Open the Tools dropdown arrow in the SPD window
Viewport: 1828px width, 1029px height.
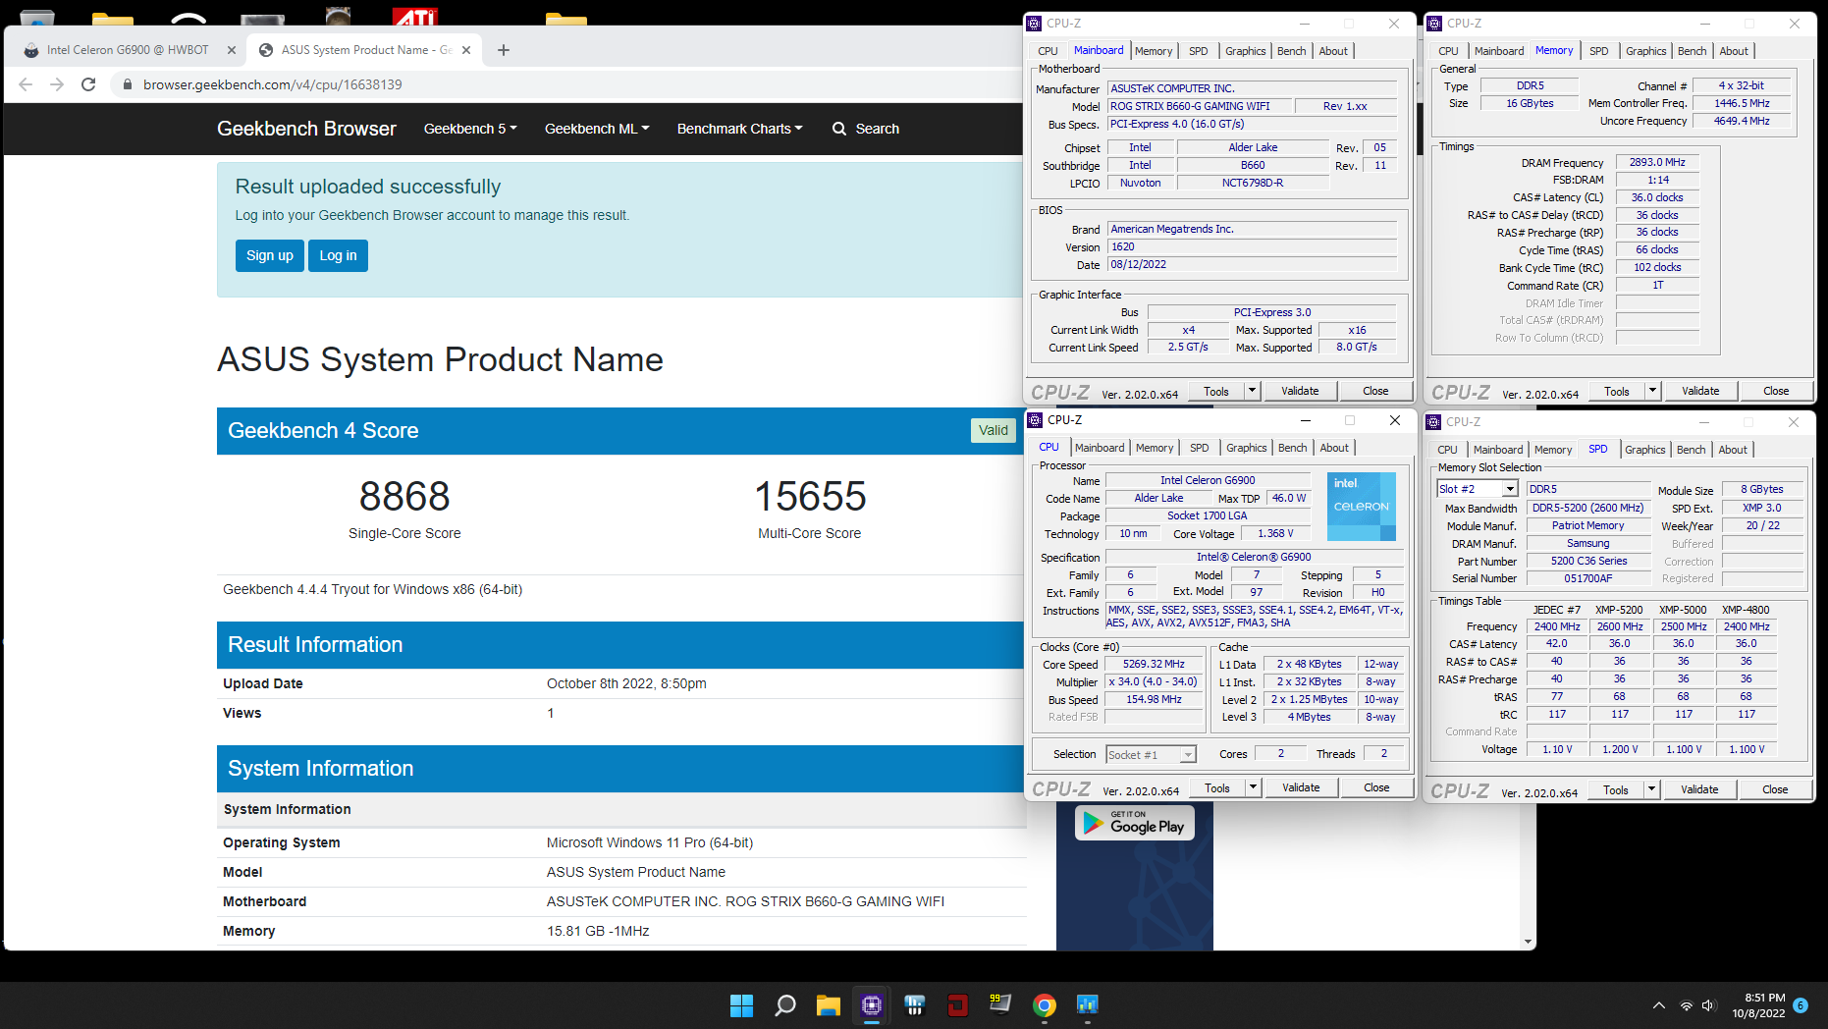coord(1651,789)
